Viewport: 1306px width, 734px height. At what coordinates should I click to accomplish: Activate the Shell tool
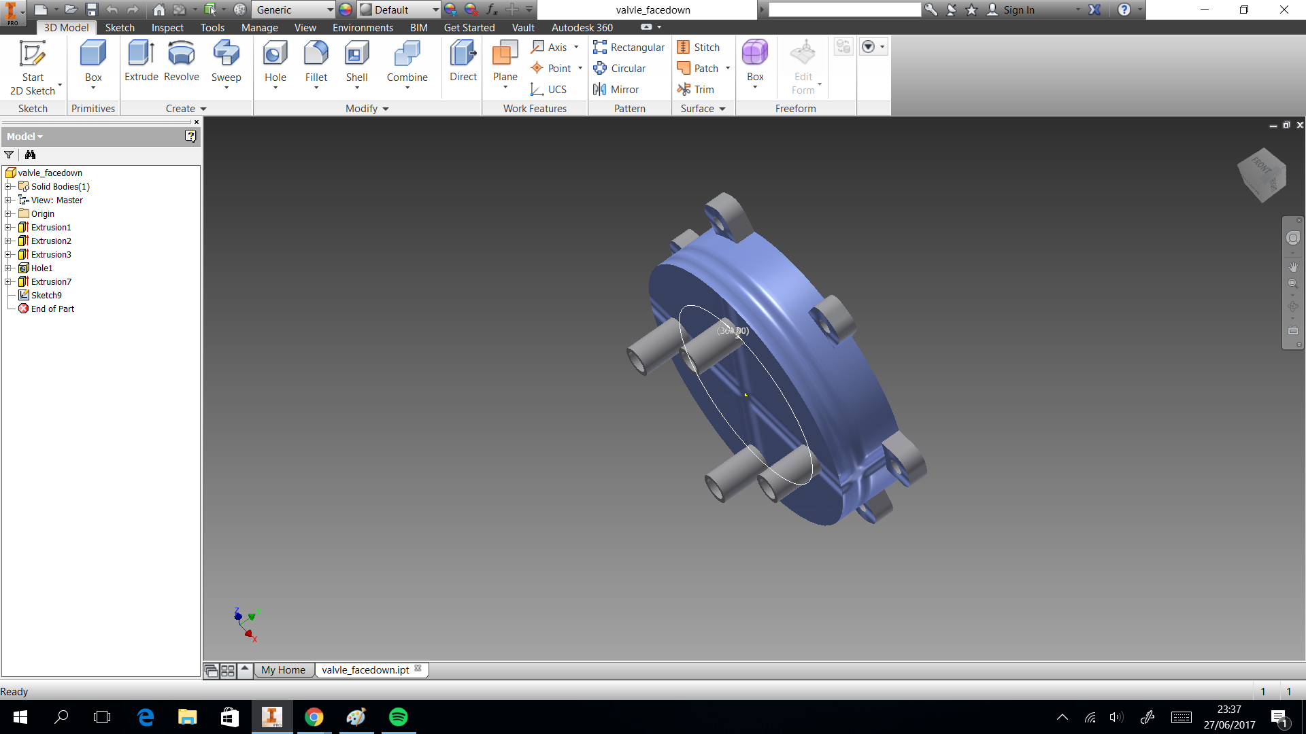pos(356,61)
